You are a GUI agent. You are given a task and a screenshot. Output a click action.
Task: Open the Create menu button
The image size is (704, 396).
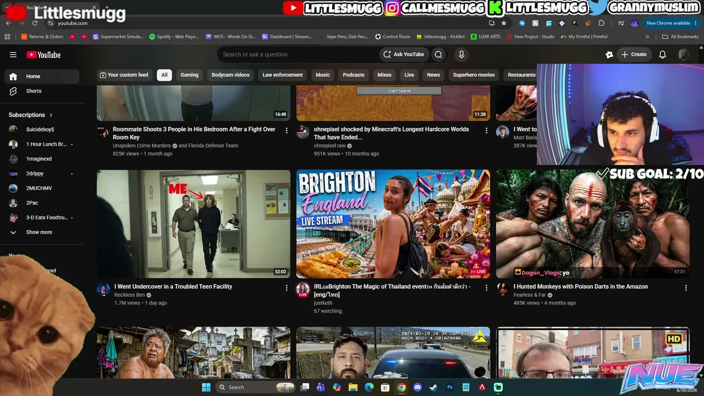tap(634, 54)
